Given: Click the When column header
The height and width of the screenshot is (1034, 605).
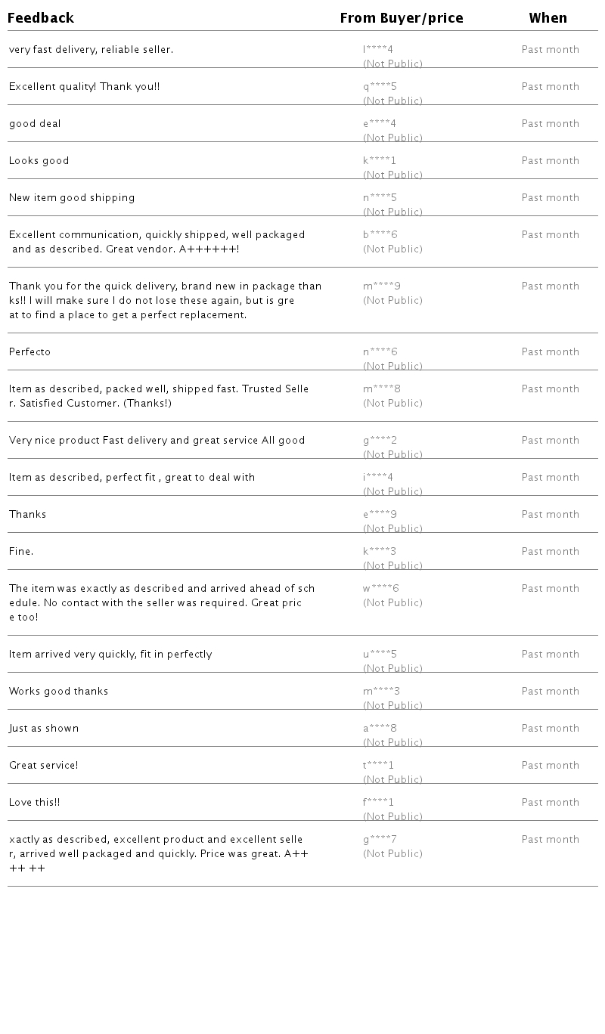Looking at the screenshot, I should pos(548,18).
